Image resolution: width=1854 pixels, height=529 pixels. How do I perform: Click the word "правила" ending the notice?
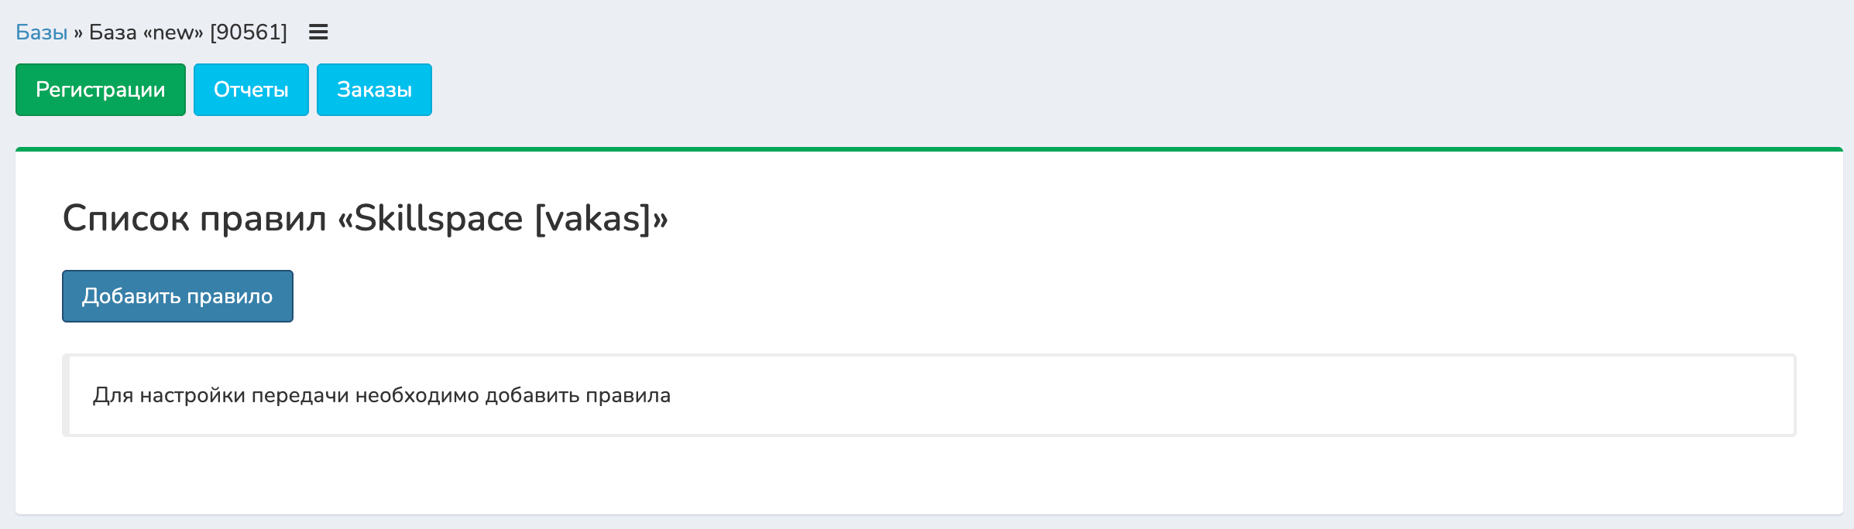(628, 395)
